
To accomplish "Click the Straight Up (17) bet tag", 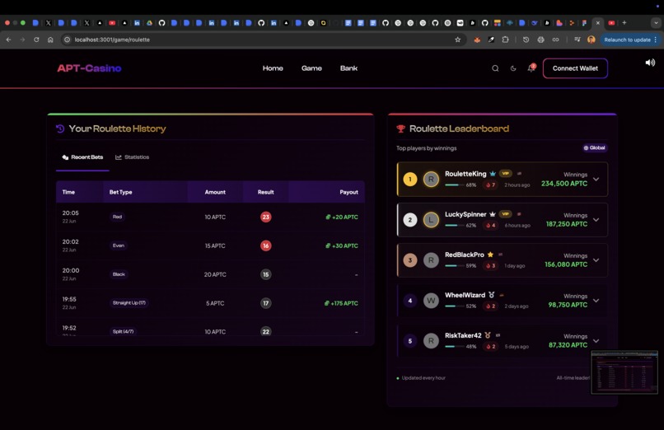I will [129, 302].
